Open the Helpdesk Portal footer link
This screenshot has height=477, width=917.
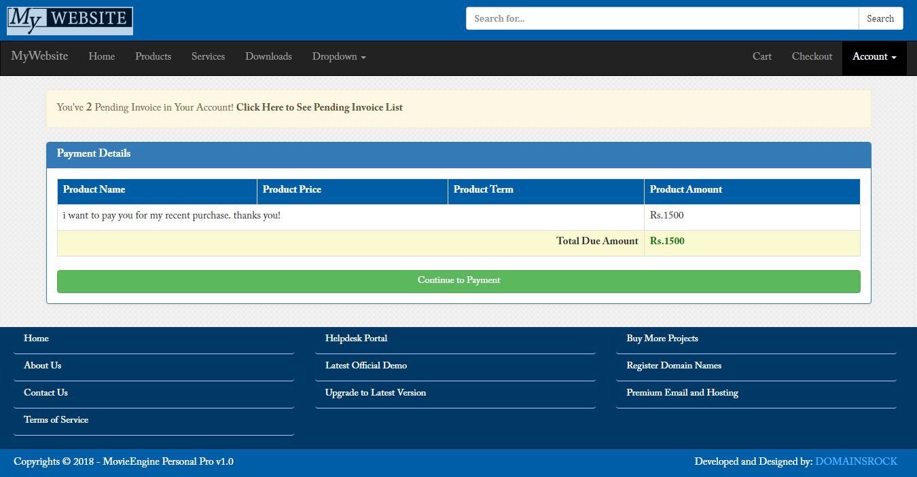pos(356,339)
